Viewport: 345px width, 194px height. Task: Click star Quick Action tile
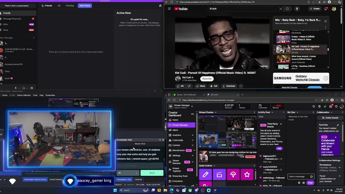coord(247,175)
